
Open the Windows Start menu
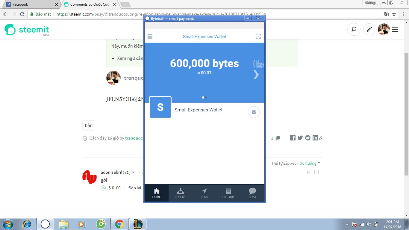click(x=8, y=224)
